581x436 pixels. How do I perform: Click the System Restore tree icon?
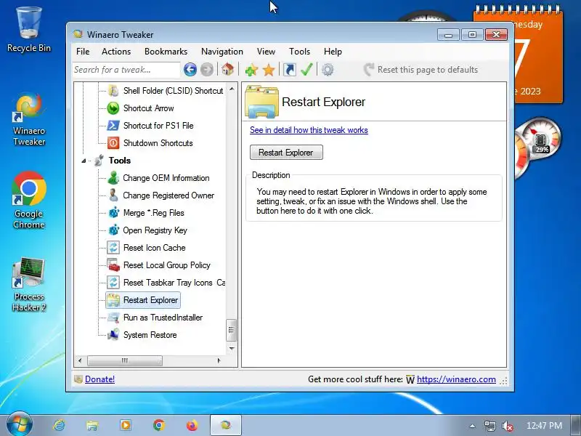pyautogui.click(x=113, y=335)
